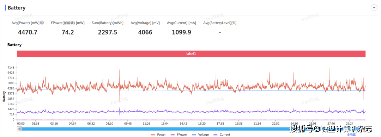The width and height of the screenshot is (381, 137).
Task: Click the 24:30 time axis label
Action: 294,123
